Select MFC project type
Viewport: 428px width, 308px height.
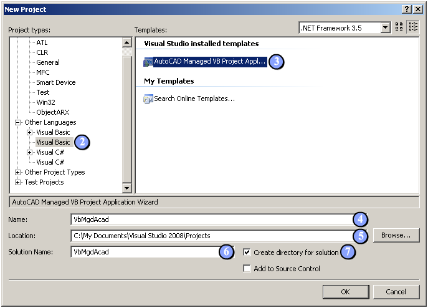(x=43, y=72)
